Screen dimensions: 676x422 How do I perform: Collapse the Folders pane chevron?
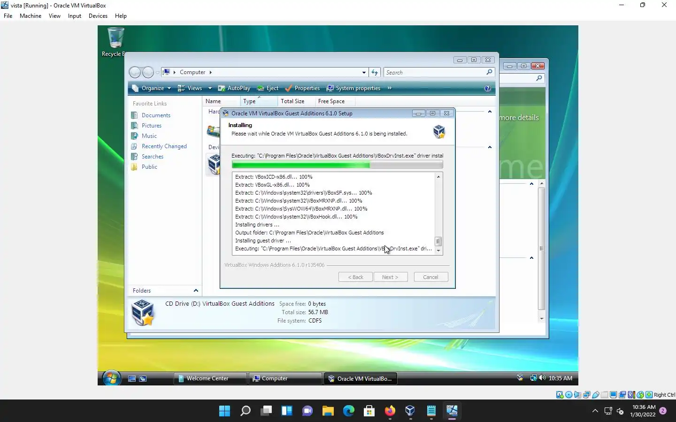tap(196, 291)
